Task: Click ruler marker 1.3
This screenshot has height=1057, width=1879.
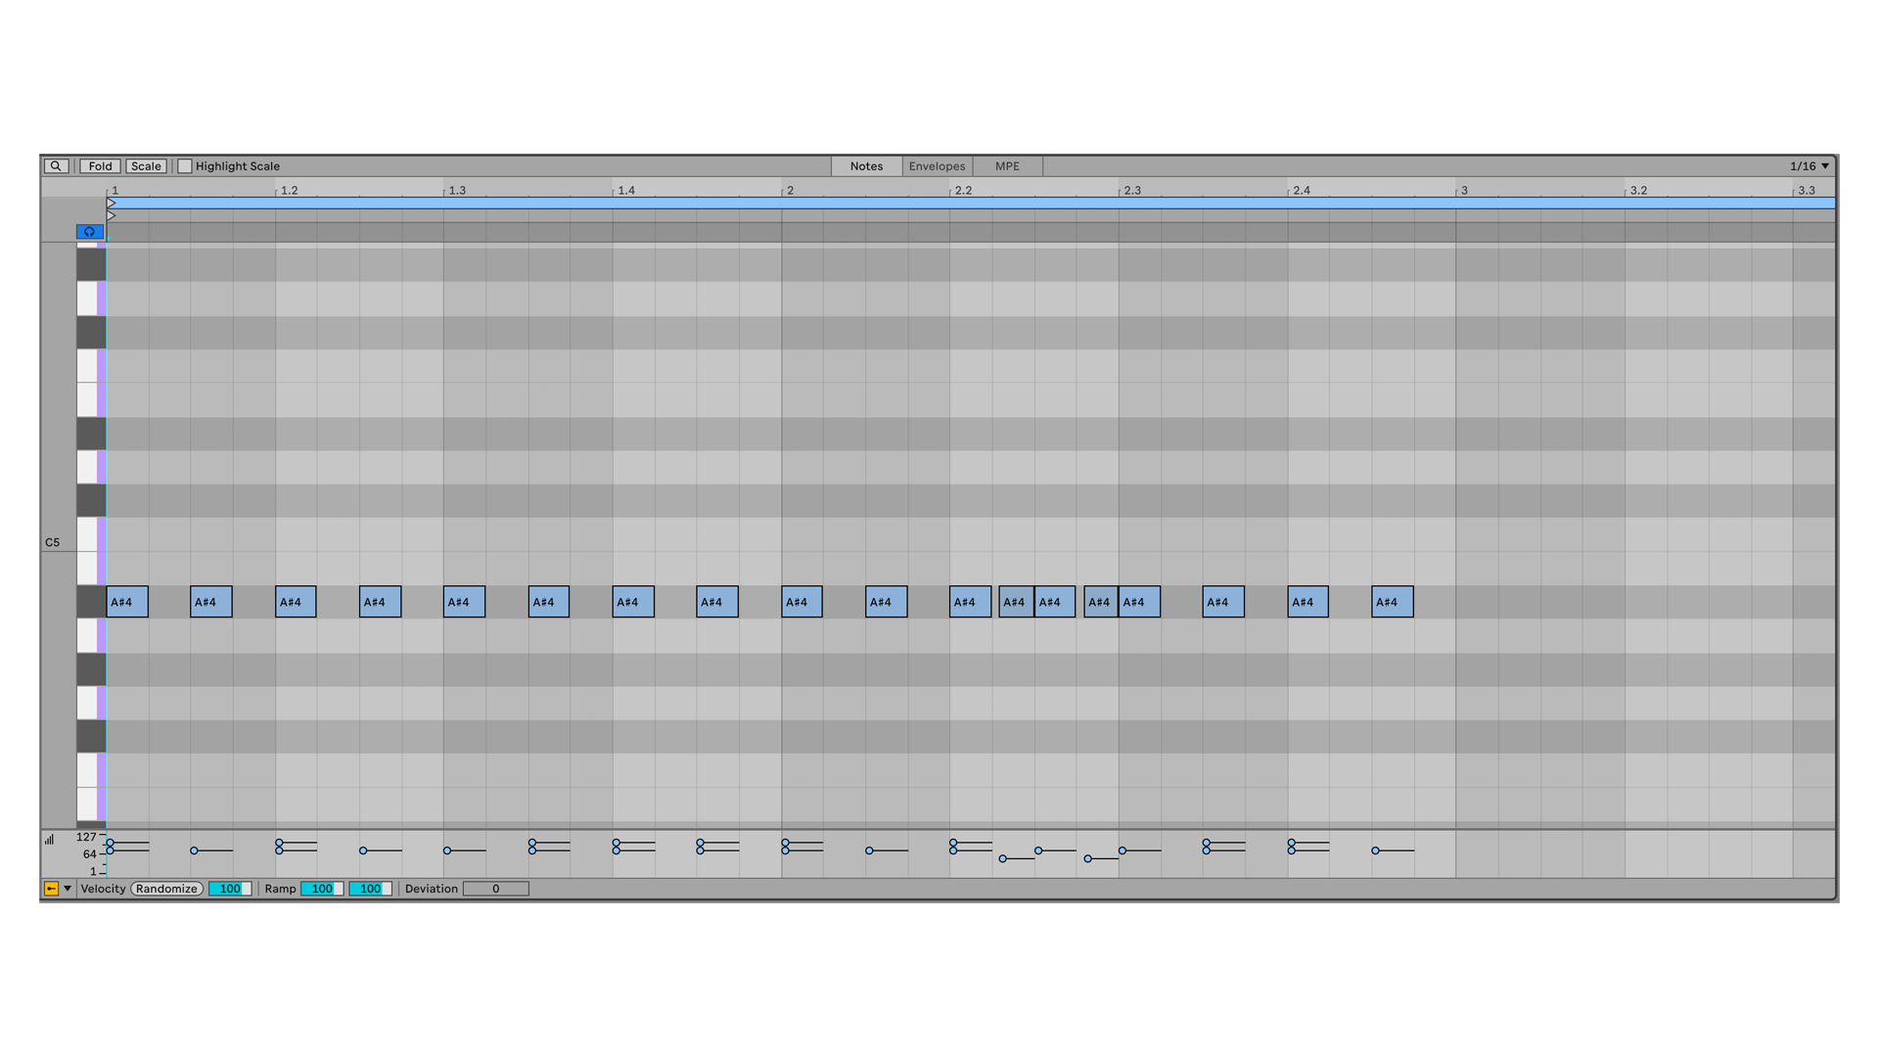Action: pyautogui.click(x=457, y=191)
